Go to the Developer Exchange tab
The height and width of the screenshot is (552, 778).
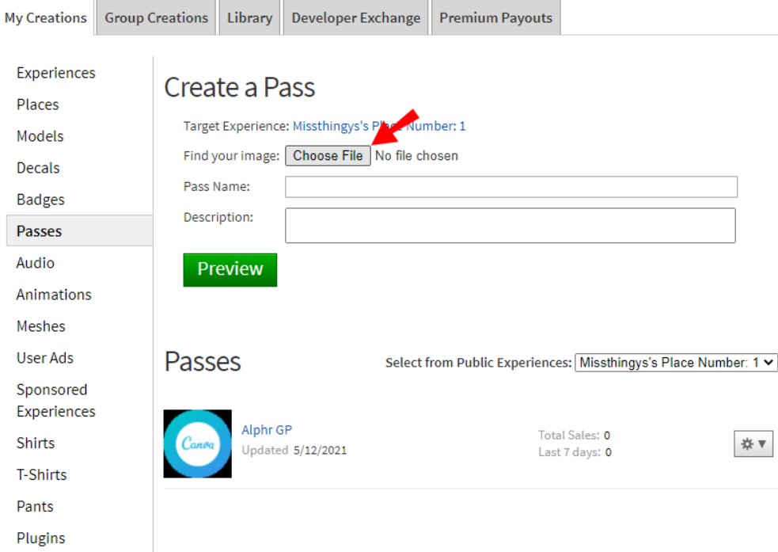(355, 18)
